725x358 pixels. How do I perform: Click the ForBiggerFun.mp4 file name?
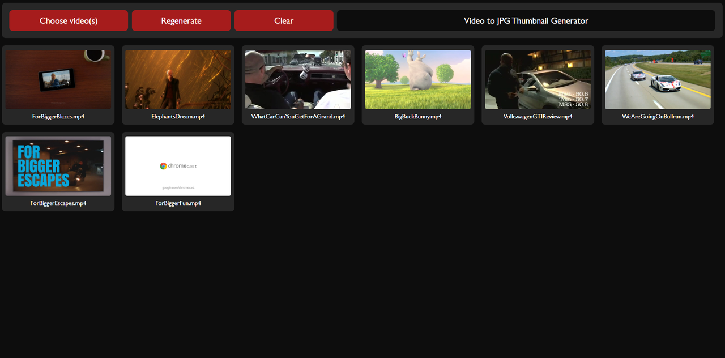coord(178,203)
